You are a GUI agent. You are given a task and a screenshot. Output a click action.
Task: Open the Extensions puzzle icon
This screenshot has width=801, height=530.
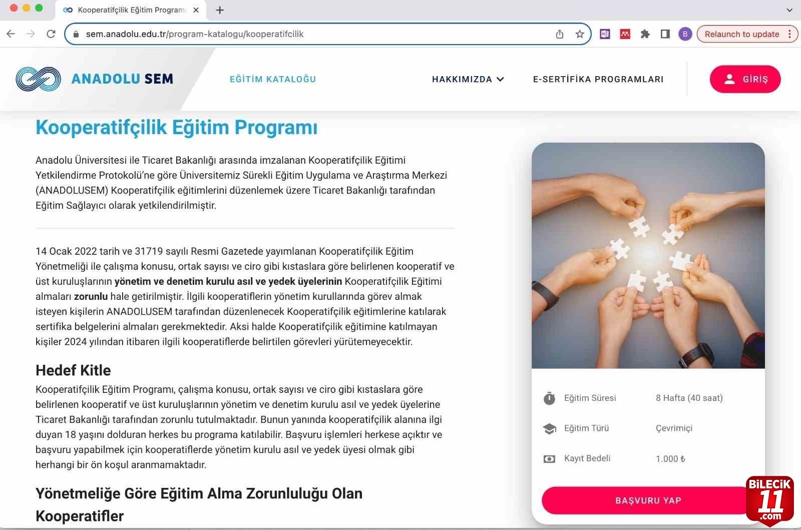pyautogui.click(x=645, y=34)
